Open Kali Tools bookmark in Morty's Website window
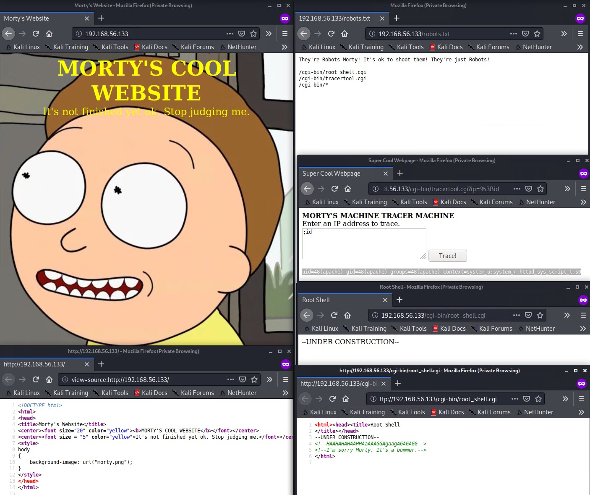Image resolution: width=590 pixels, height=495 pixels. [x=111, y=47]
